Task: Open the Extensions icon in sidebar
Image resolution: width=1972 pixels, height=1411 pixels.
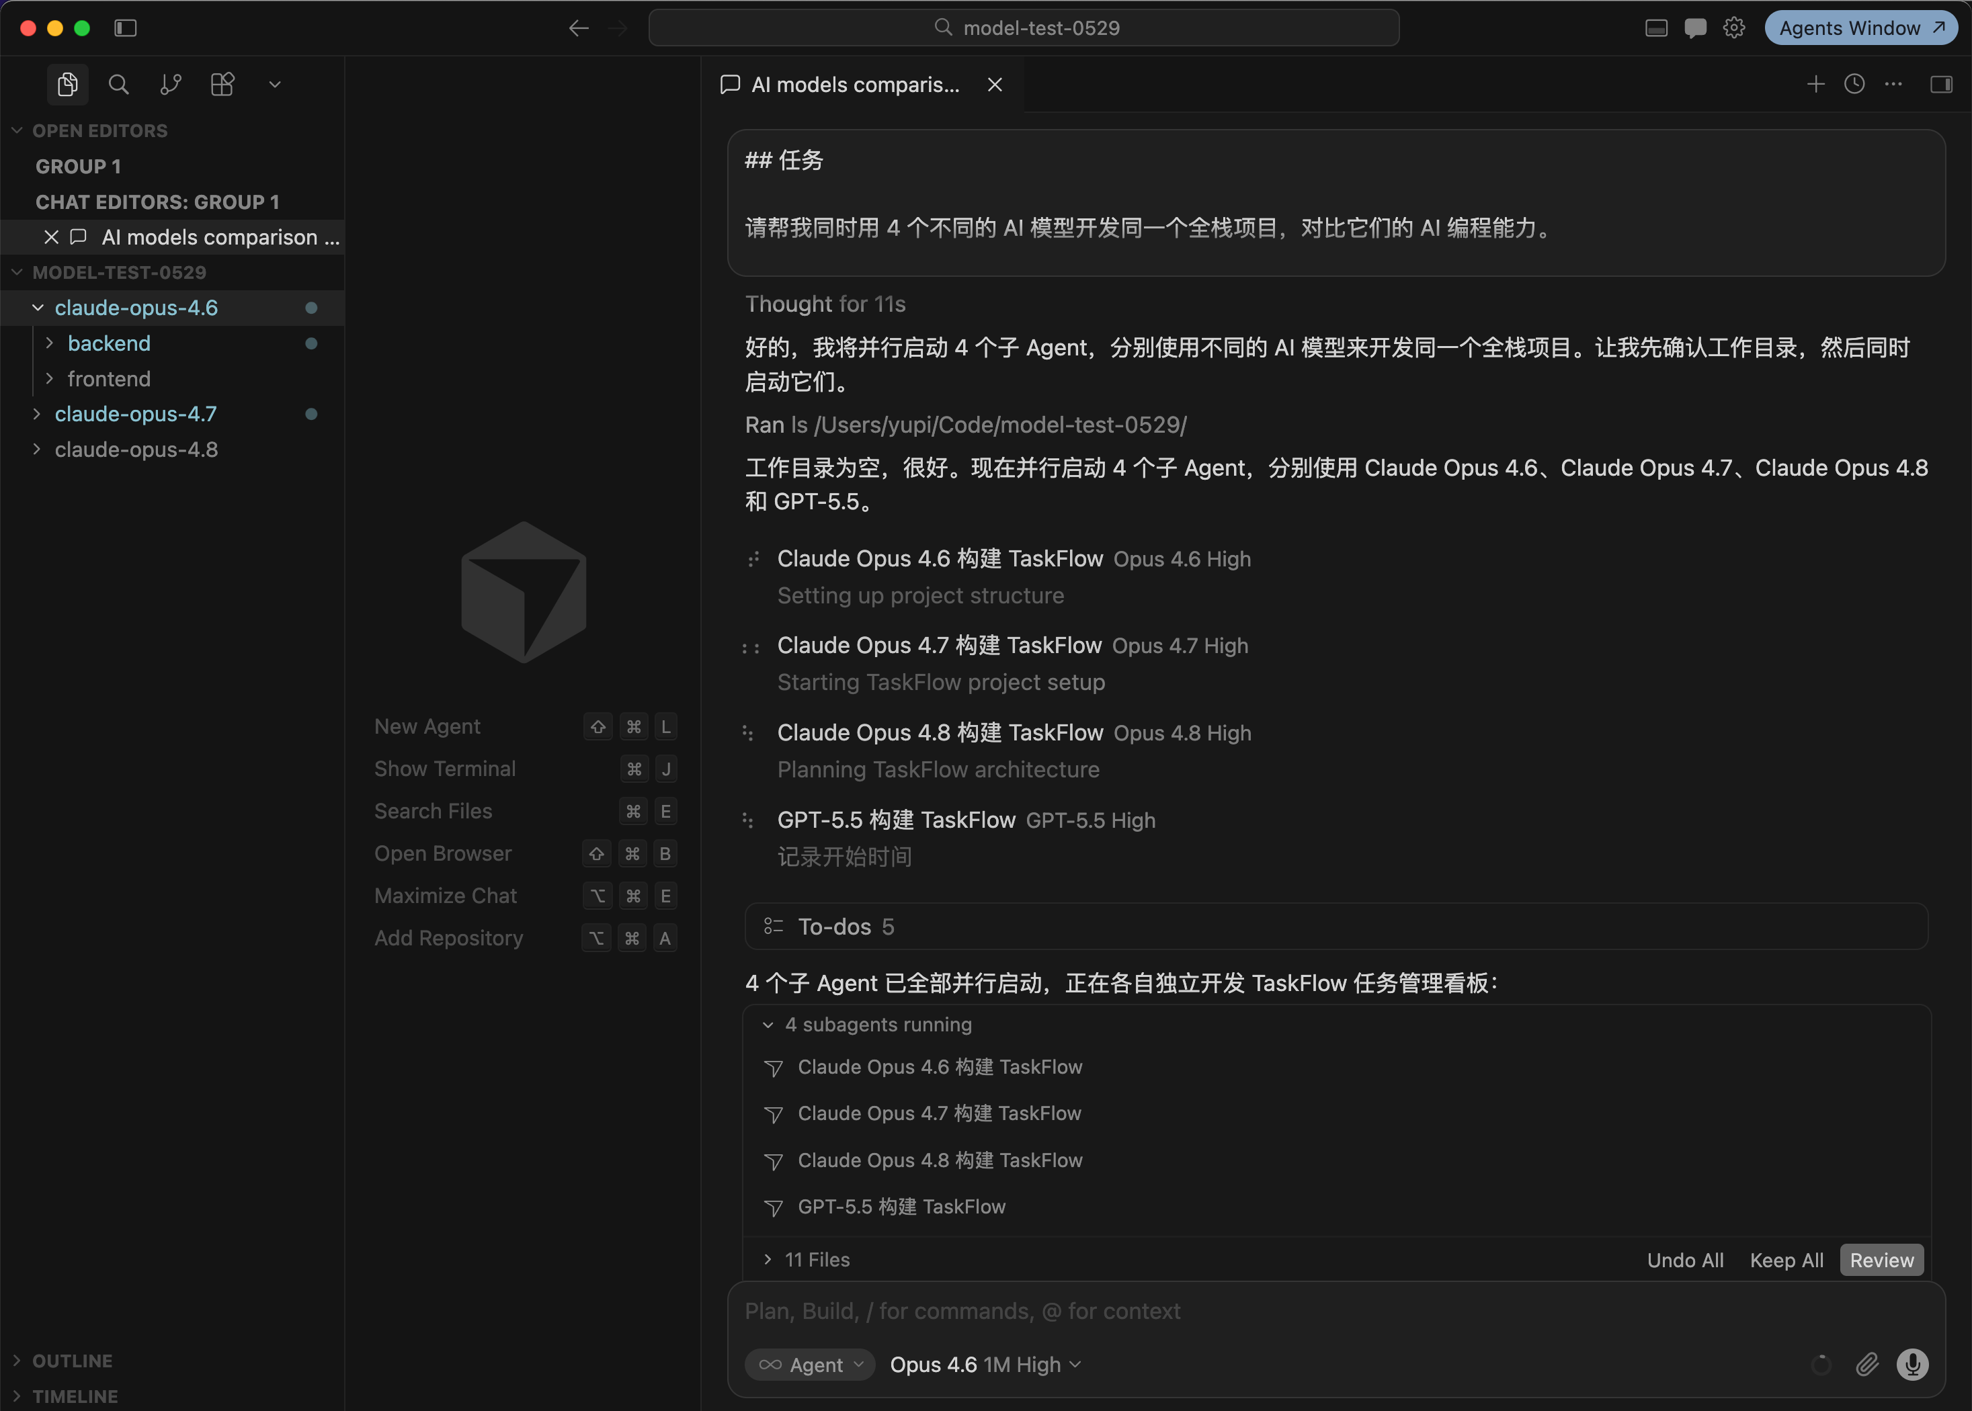Action: (222, 84)
